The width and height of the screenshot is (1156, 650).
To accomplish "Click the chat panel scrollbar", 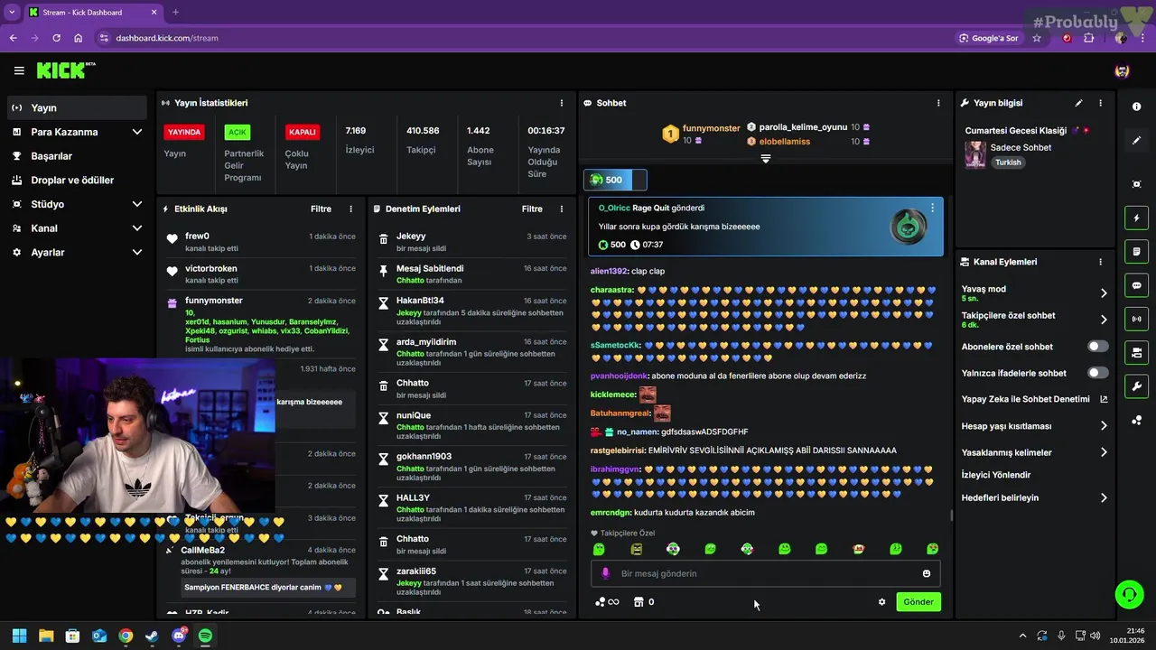I will (x=951, y=515).
